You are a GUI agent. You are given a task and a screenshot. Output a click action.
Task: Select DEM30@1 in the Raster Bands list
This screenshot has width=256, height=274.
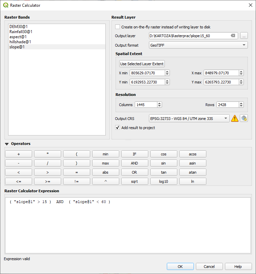[18, 27]
